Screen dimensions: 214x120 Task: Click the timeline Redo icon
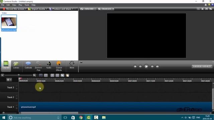point(46,75)
